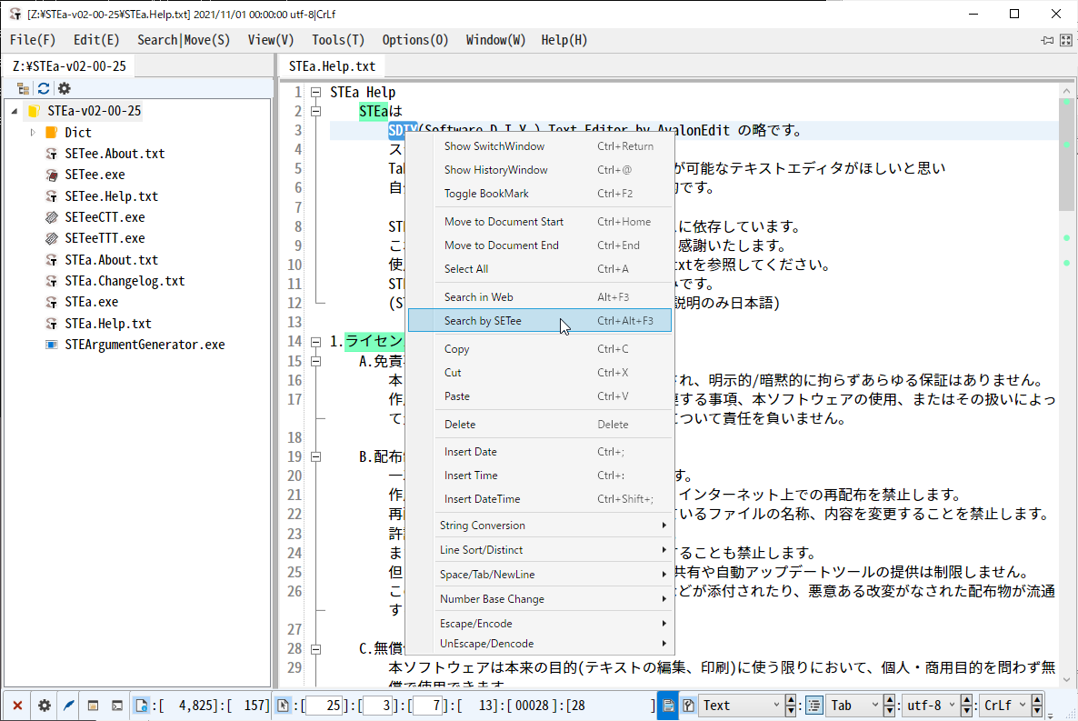Open the CrLf line ending dropdown
1078x721 pixels.
(x=1003, y=706)
